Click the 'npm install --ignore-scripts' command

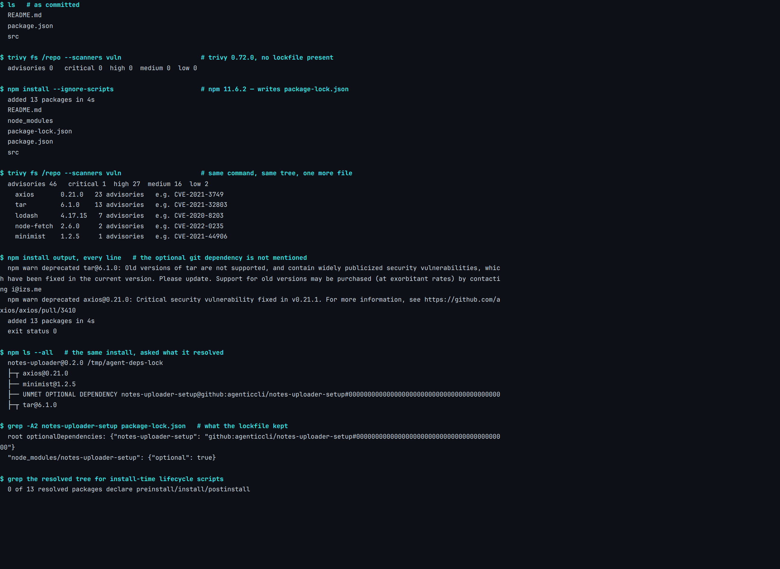pos(57,89)
